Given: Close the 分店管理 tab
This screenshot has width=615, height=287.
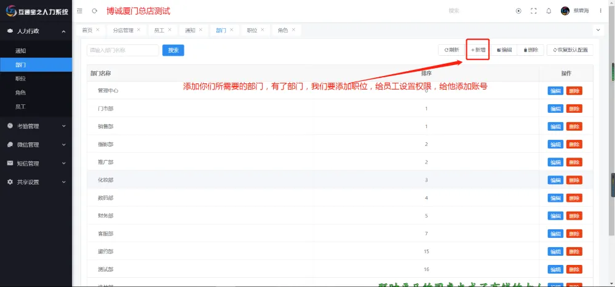Looking at the screenshot, I should click(138, 29).
